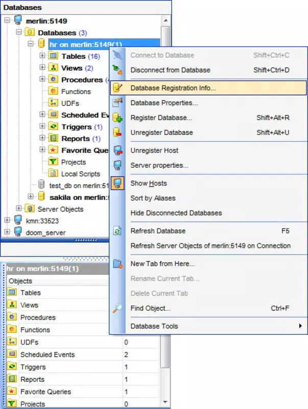Select Favorite Queries row in Objects list
This screenshot has width=308, height=409.
(x=83, y=392)
